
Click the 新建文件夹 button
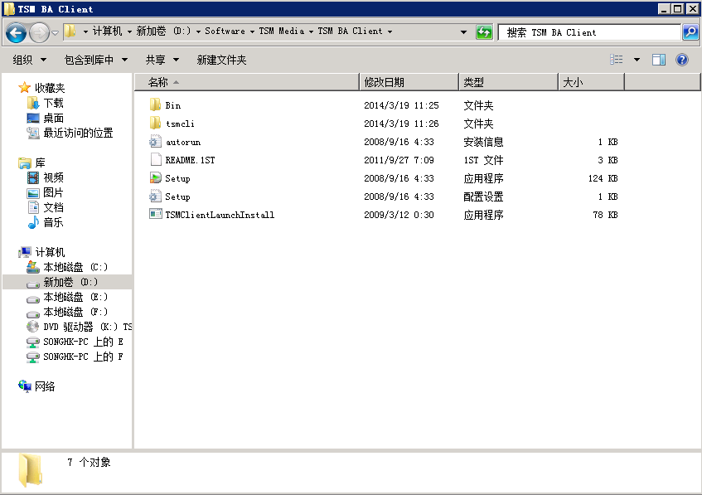[221, 60]
